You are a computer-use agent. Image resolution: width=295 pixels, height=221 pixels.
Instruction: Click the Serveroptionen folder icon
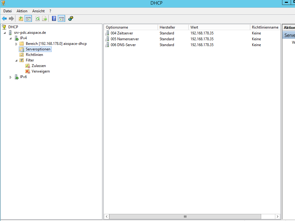coord(22,49)
